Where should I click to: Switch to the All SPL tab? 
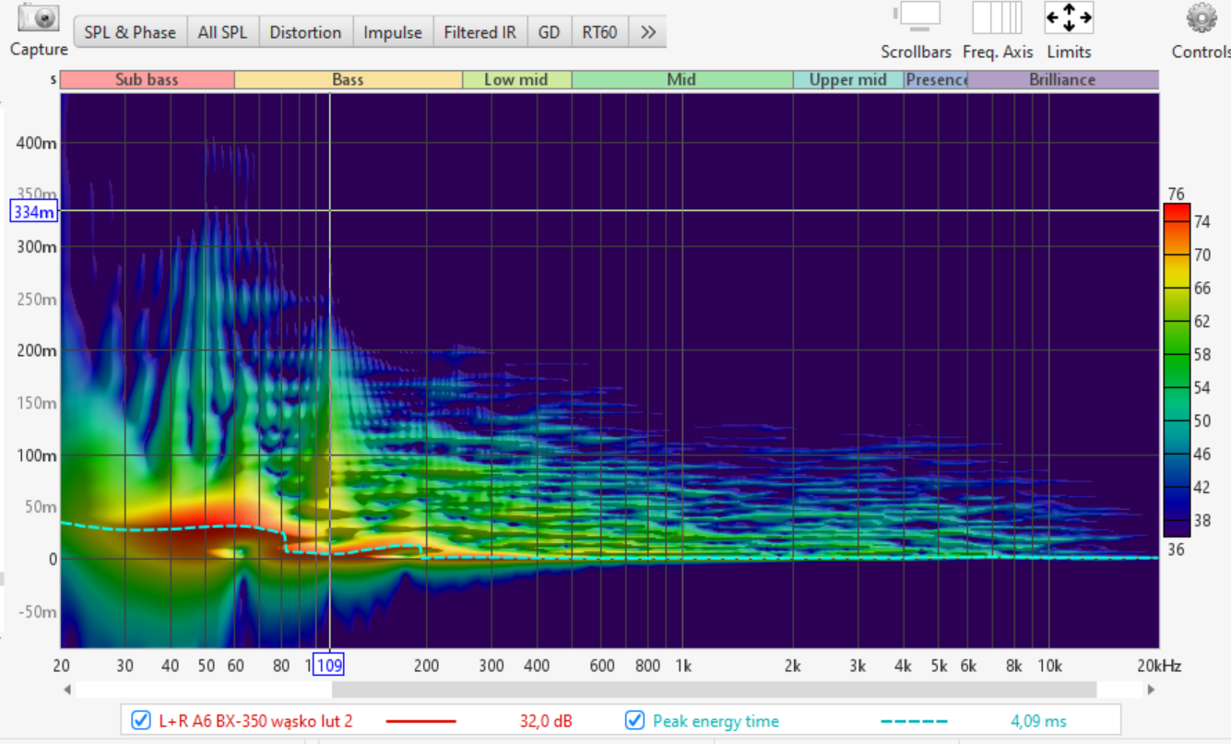coord(222,32)
